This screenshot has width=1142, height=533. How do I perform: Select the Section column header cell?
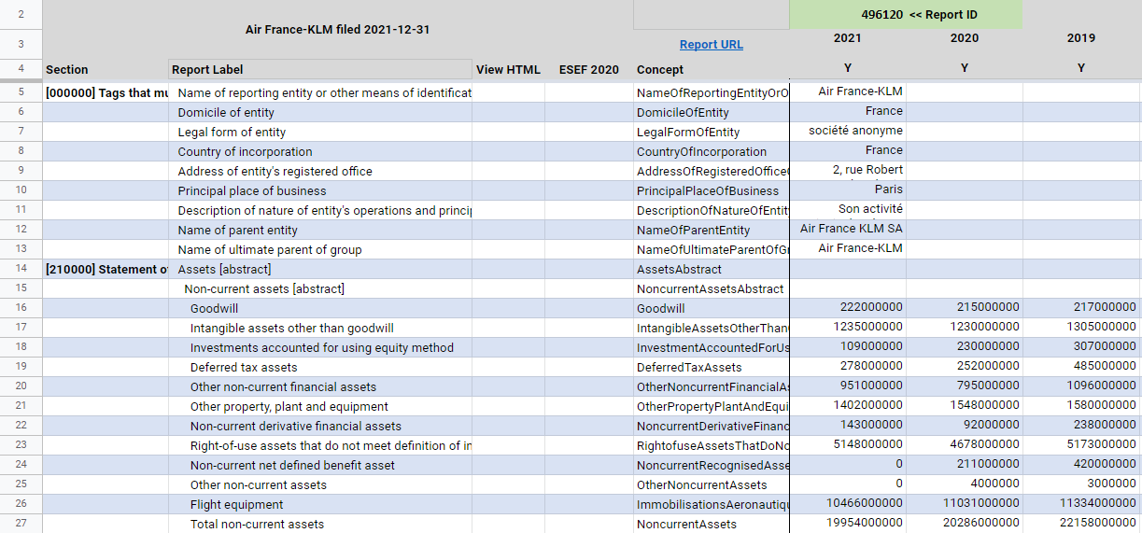click(x=106, y=70)
